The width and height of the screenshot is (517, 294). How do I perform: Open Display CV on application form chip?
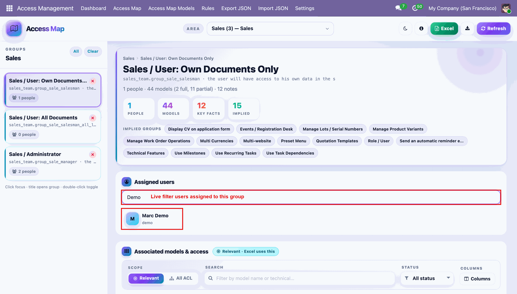[x=199, y=129]
